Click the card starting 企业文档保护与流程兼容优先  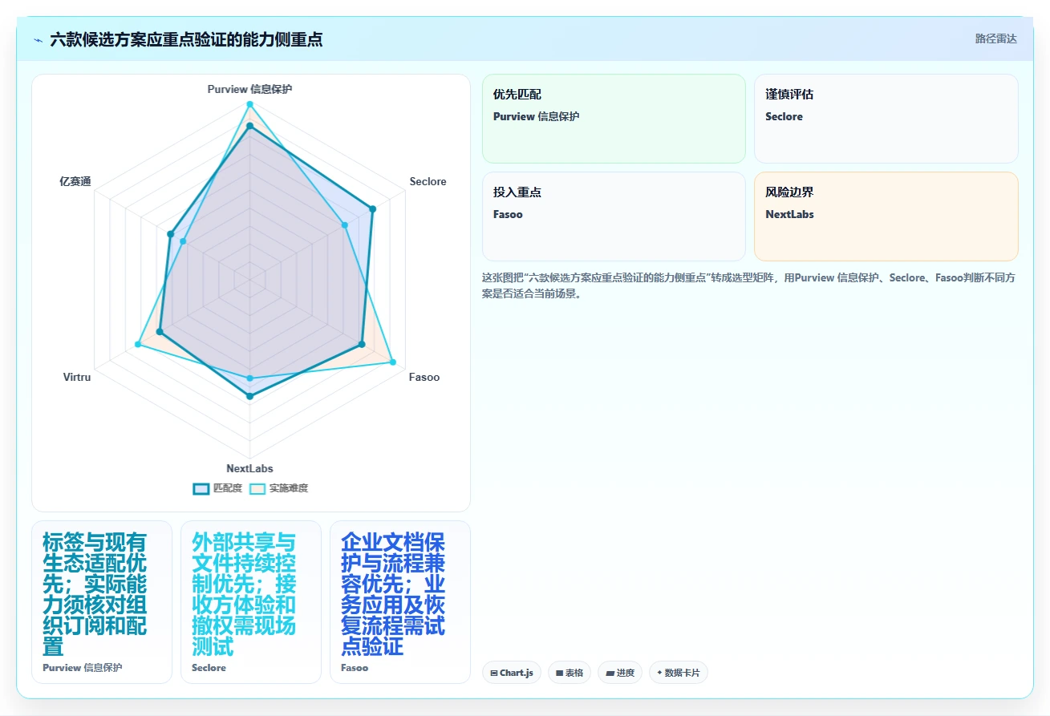400,602
